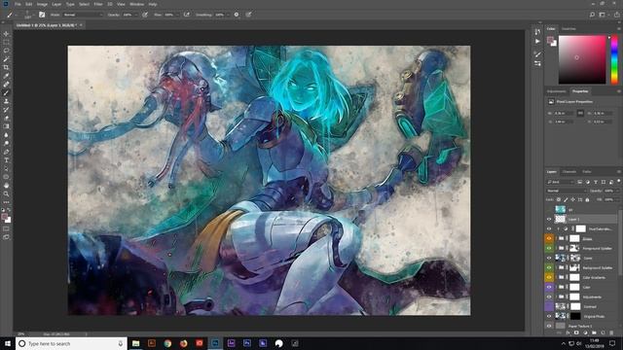Enable airbrush build-up icon in options bar
The height and width of the screenshot is (350, 623).
coord(186,15)
